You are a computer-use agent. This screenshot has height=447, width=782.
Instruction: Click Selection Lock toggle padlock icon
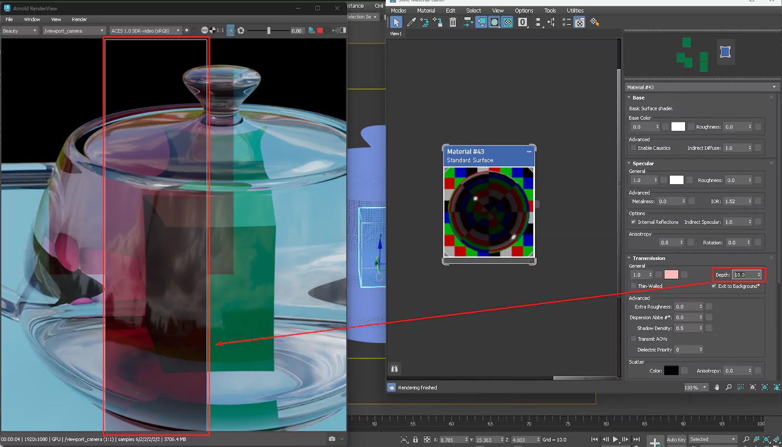point(415,439)
